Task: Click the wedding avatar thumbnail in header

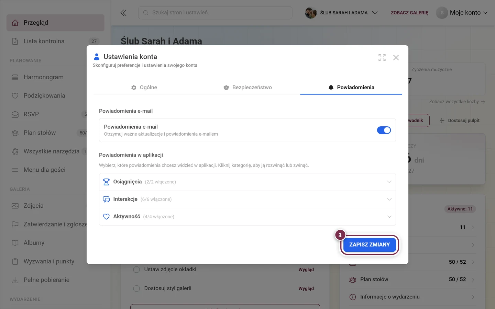Action: (311, 13)
